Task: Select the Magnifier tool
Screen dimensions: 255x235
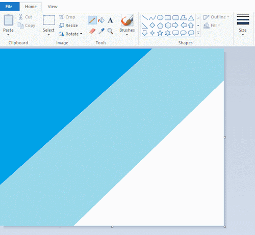Action: [110, 31]
